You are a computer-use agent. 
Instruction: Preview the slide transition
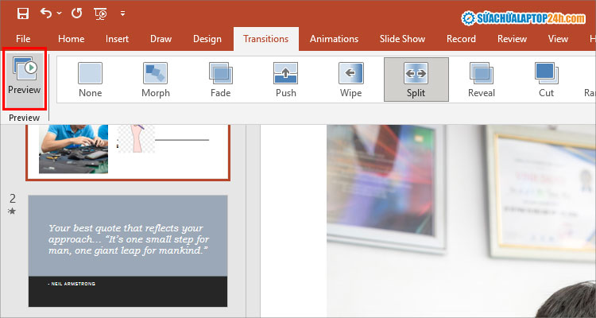tap(24, 78)
